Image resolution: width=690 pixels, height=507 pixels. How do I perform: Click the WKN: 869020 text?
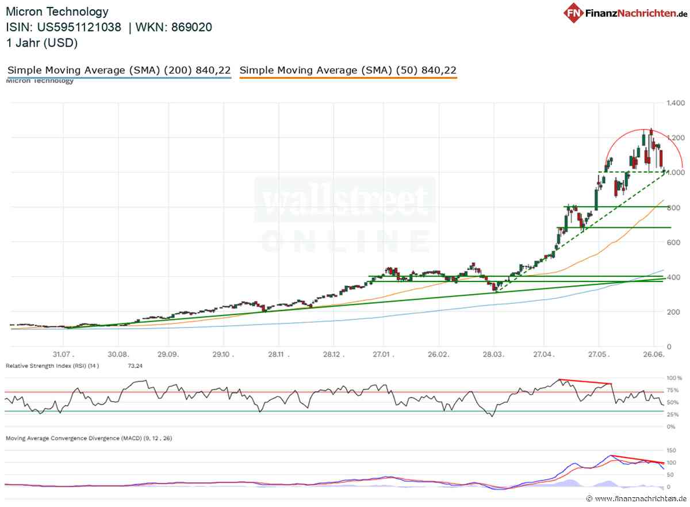pyautogui.click(x=174, y=27)
